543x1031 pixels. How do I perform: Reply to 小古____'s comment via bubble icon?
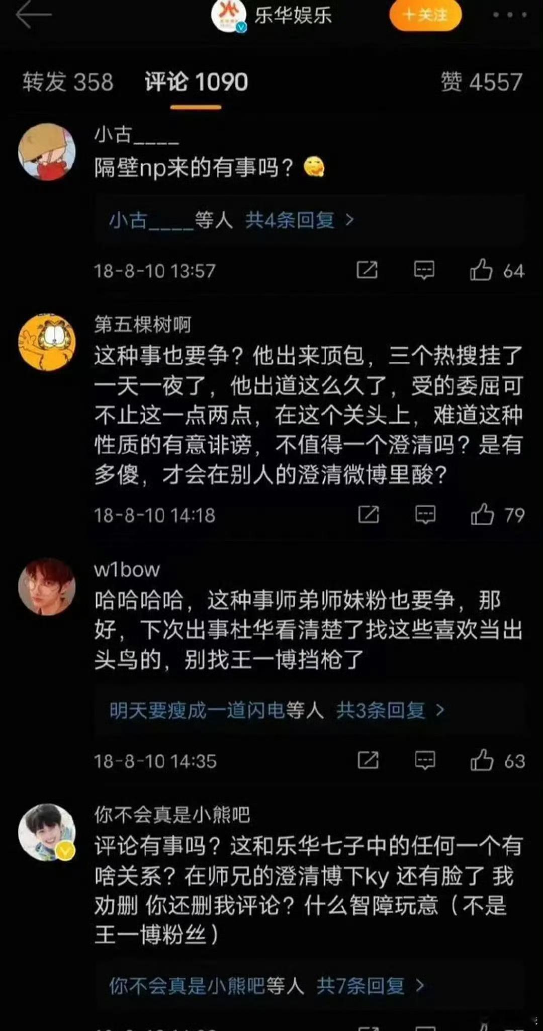(x=424, y=270)
